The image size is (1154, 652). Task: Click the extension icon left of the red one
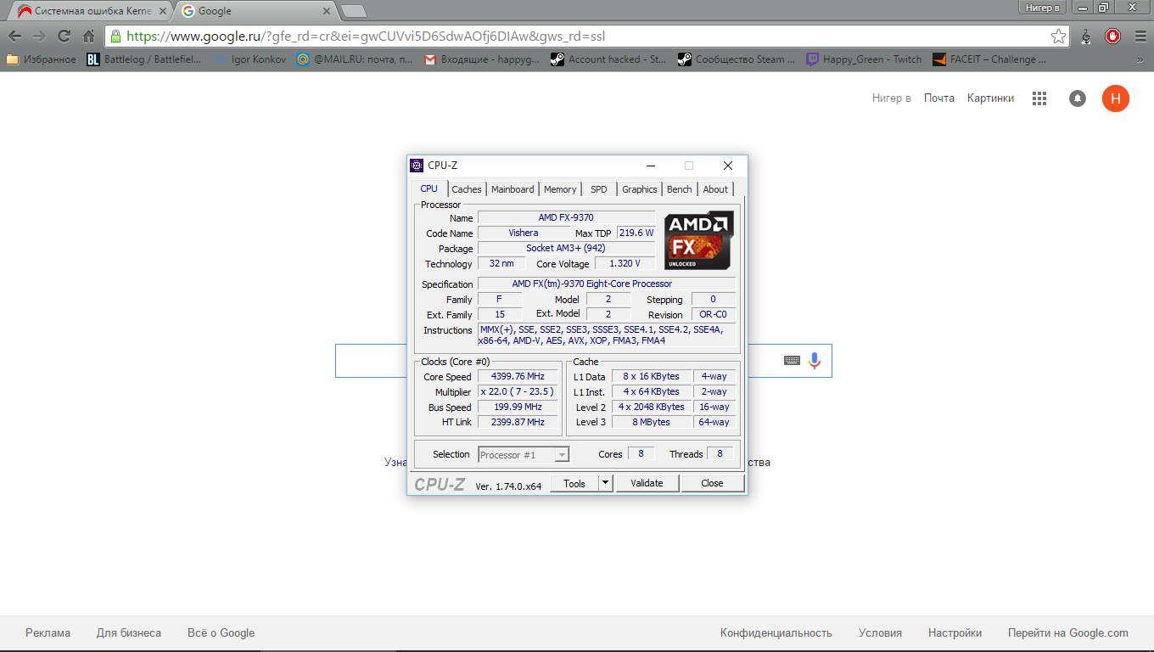coord(1086,37)
